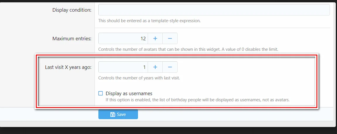Select the value 12 in Maximum entries

point(143,39)
